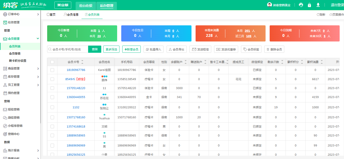Select the checkbox for member 张陆让
344x159 pixels.
[x=52, y=107]
